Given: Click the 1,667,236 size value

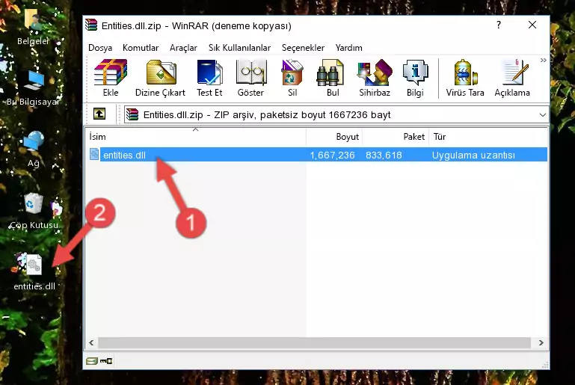Looking at the screenshot, I should [x=332, y=155].
